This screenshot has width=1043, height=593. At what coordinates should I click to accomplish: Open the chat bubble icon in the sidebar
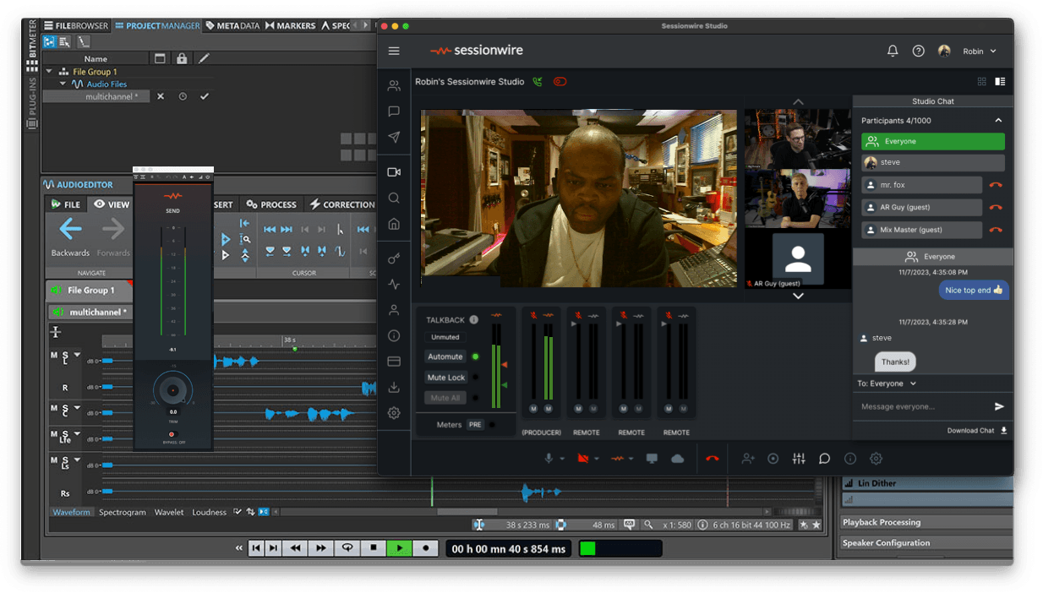394,112
